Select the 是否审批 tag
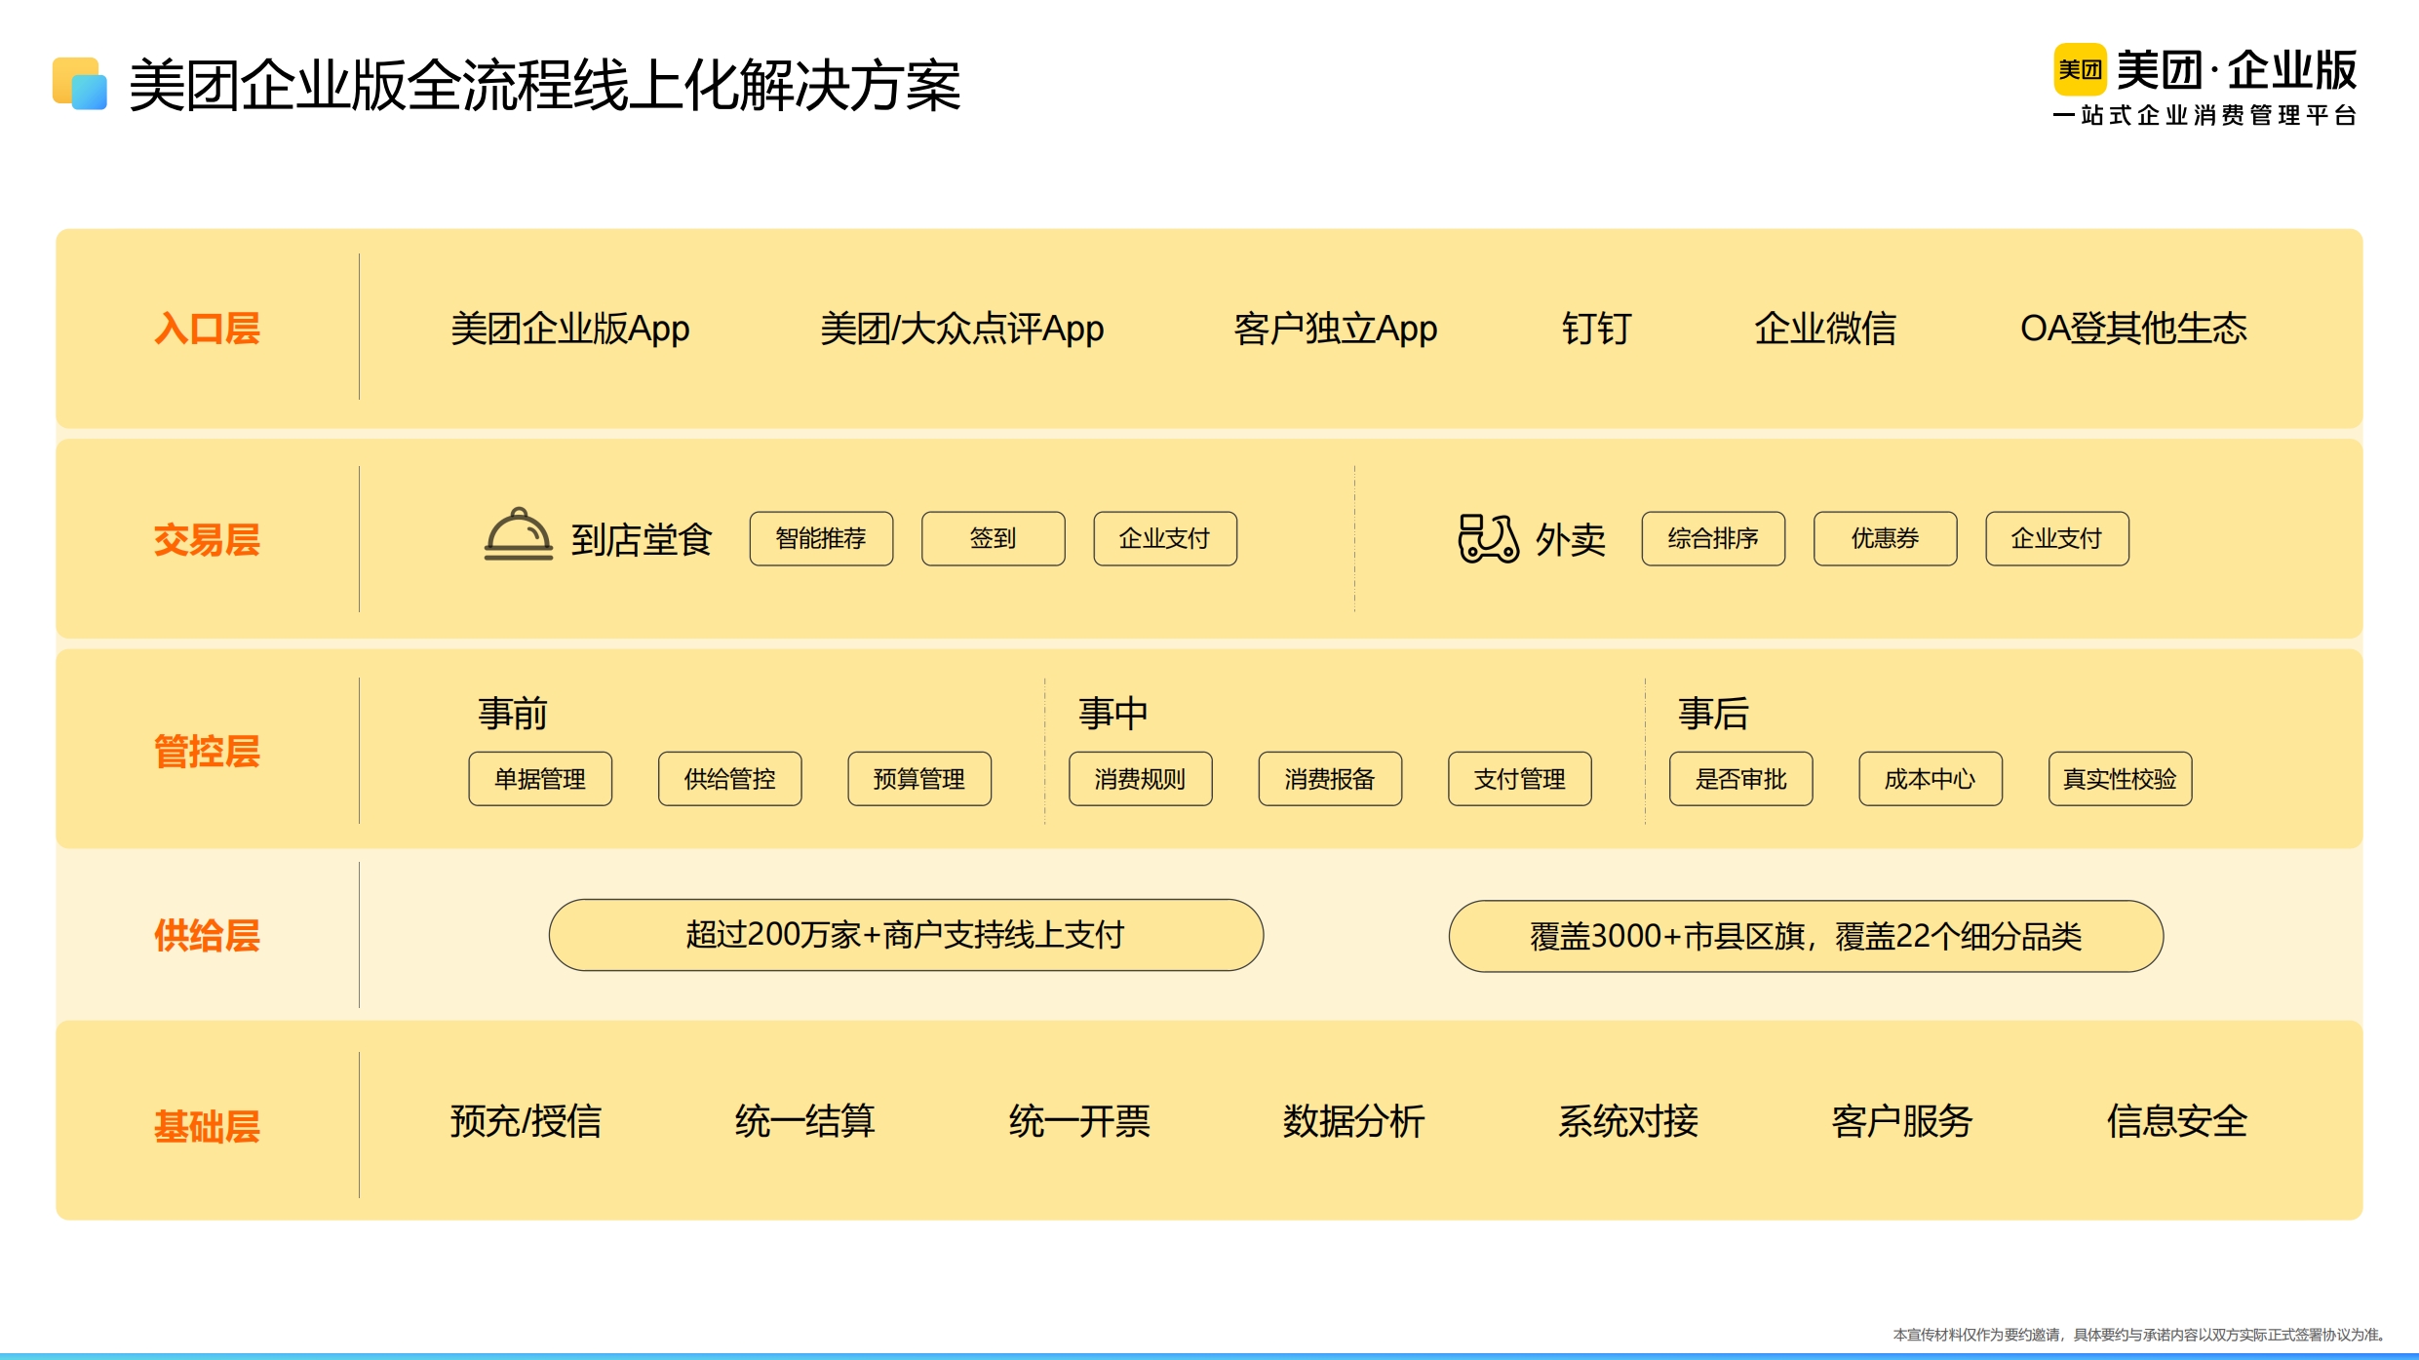The image size is (2419, 1360). pos(1740,778)
